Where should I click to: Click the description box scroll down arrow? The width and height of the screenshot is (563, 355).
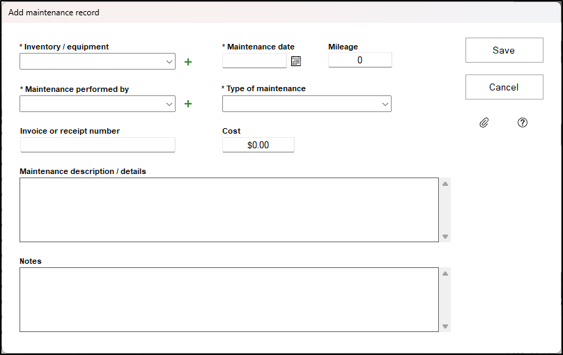point(445,237)
